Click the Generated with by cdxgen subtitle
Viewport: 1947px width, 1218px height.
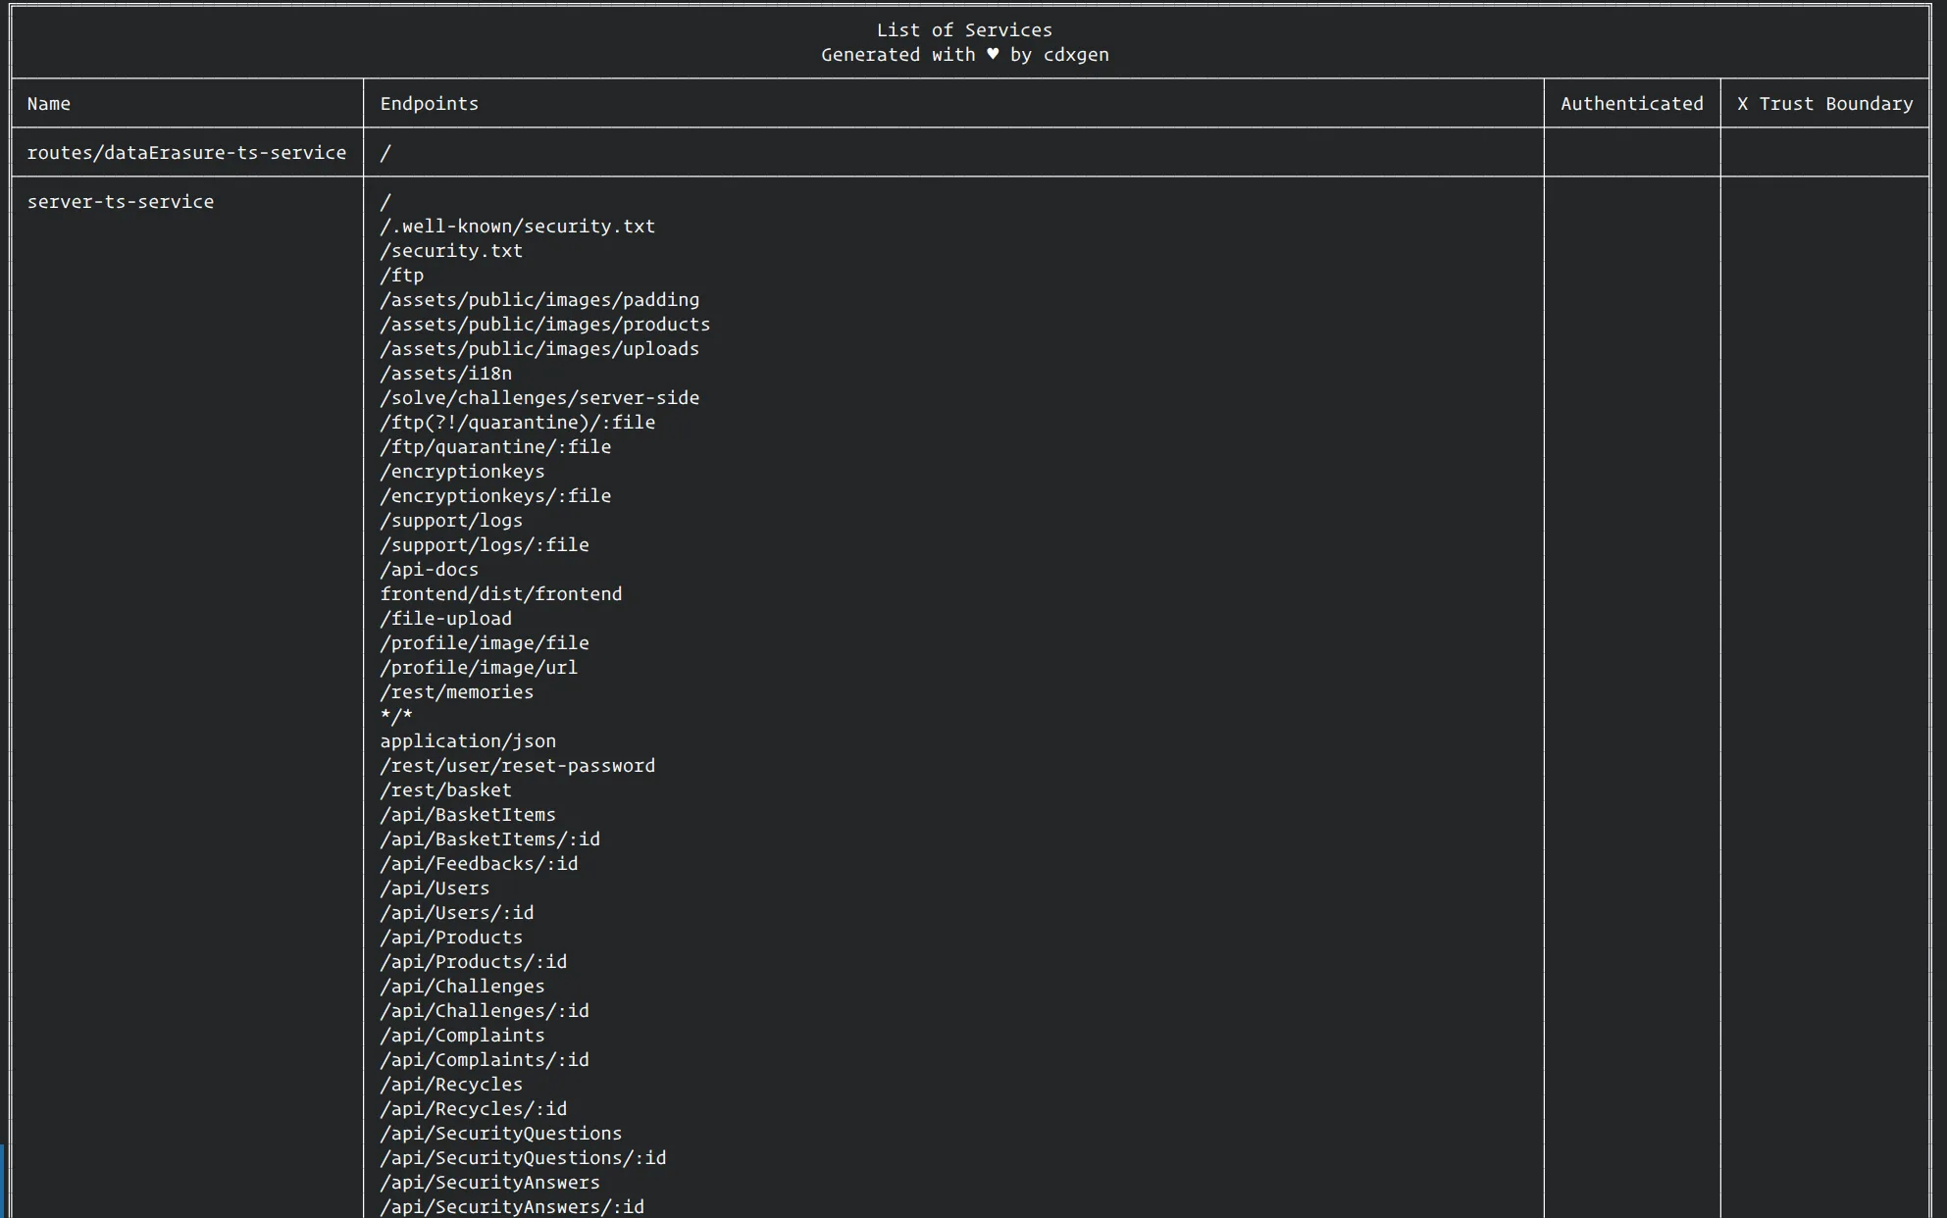[x=964, y=55]
